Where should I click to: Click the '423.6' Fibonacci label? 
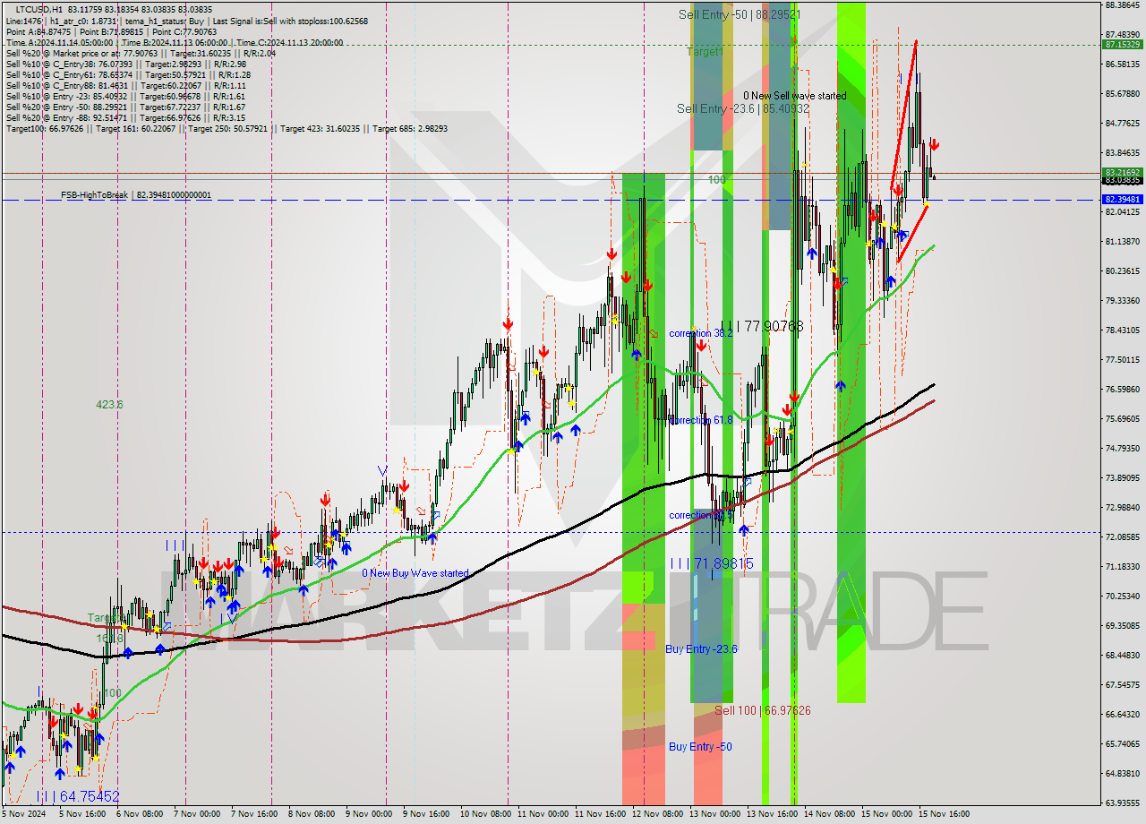109,405
